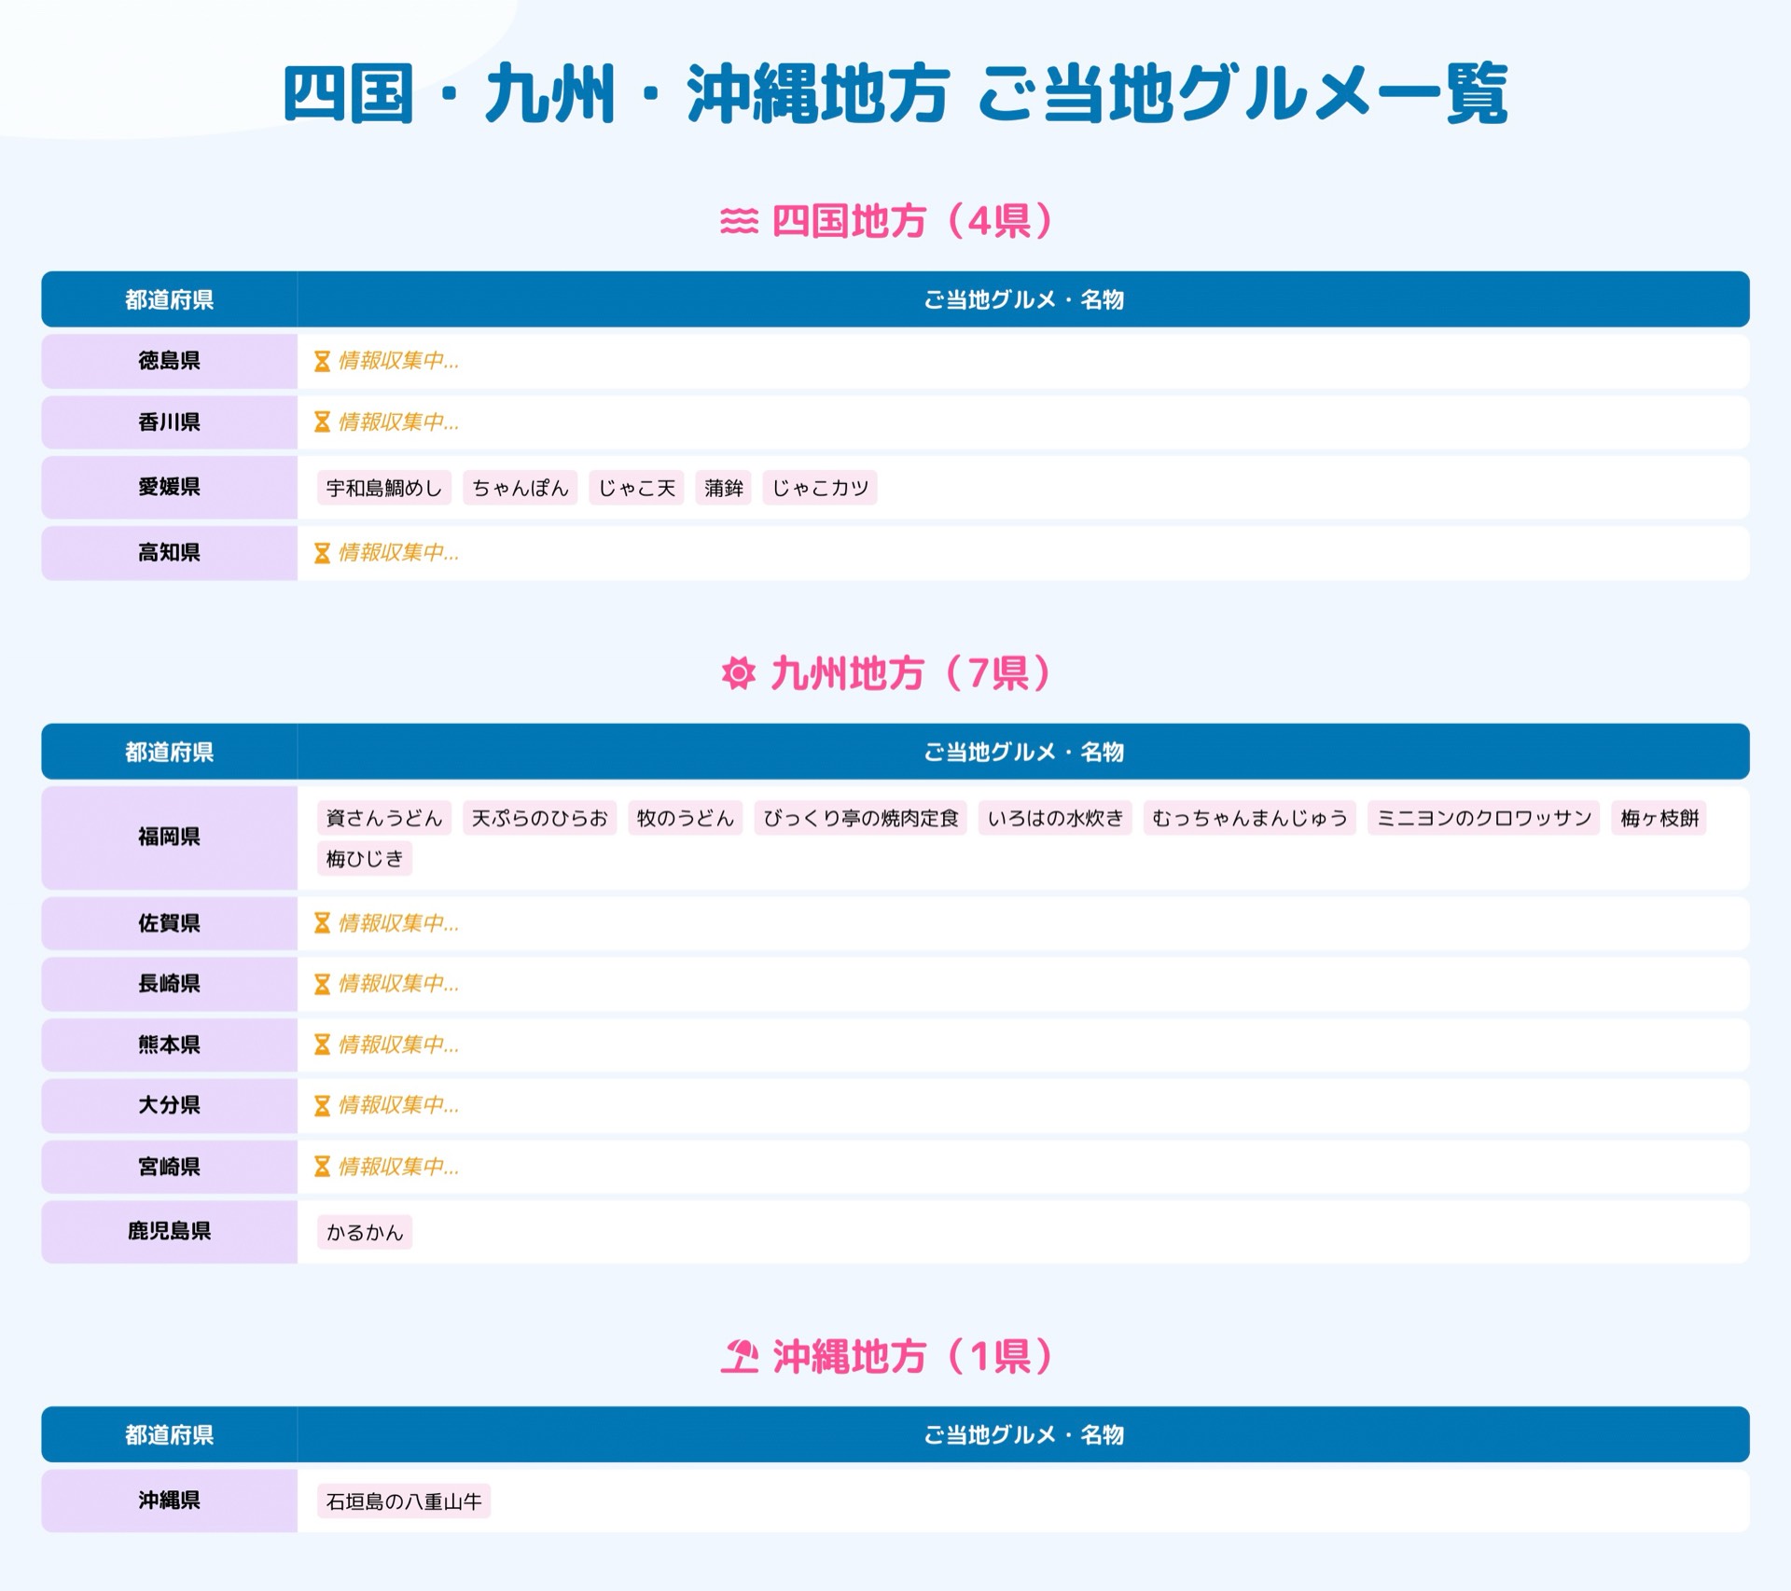Click the 熊本県 prefecture cell
The height and width of the screenshot is (1591, 1791).
click(169, 1045)
